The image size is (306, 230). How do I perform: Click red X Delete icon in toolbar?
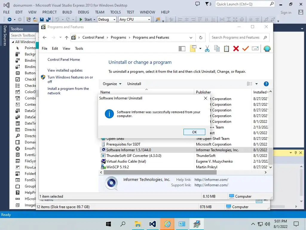click(x=236, y=49)
